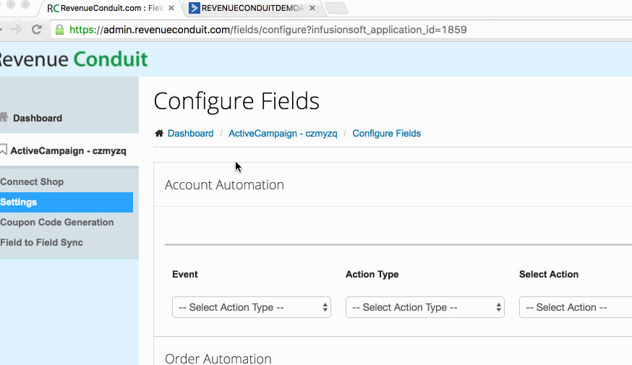632x365 pixels.
Task: Click the ActiveCampaign favicon on second tab
Action: (195, 8)
